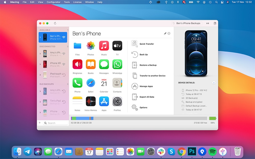Click the pencil edit icon beside device name
Screen dimensions: 255x159
165,34
